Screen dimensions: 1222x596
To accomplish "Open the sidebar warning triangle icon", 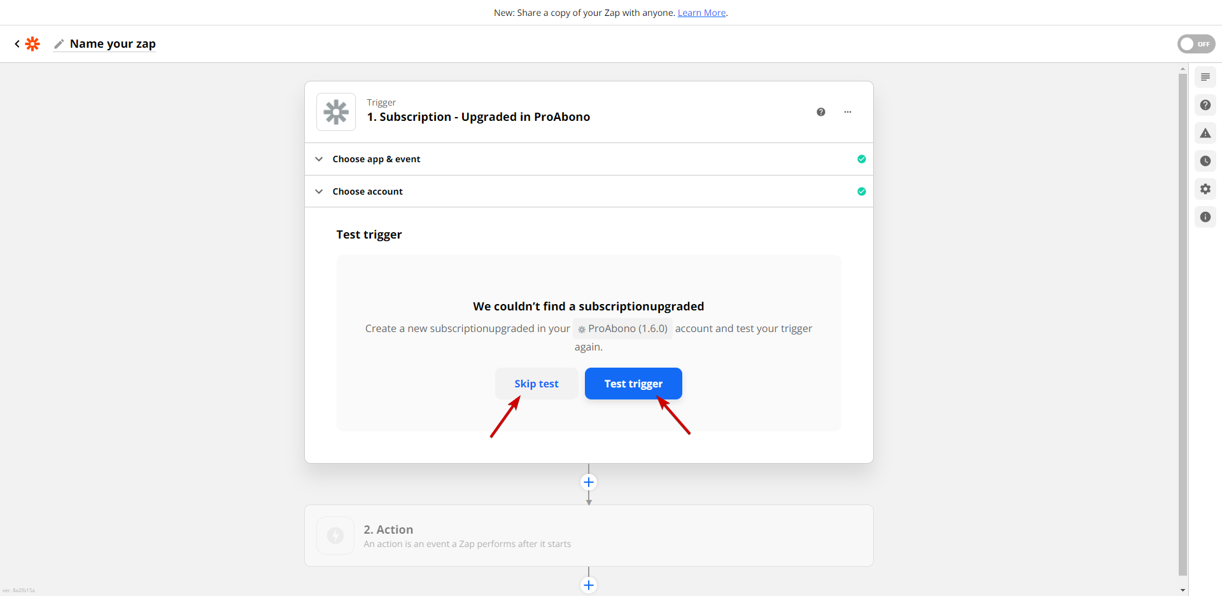I will point(1205,133).
